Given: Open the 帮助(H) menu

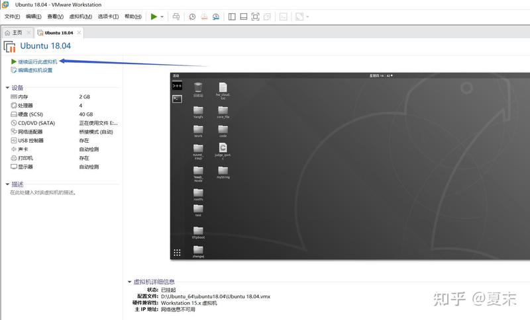Looking at the screenshot, I should [x=133, y=17].
